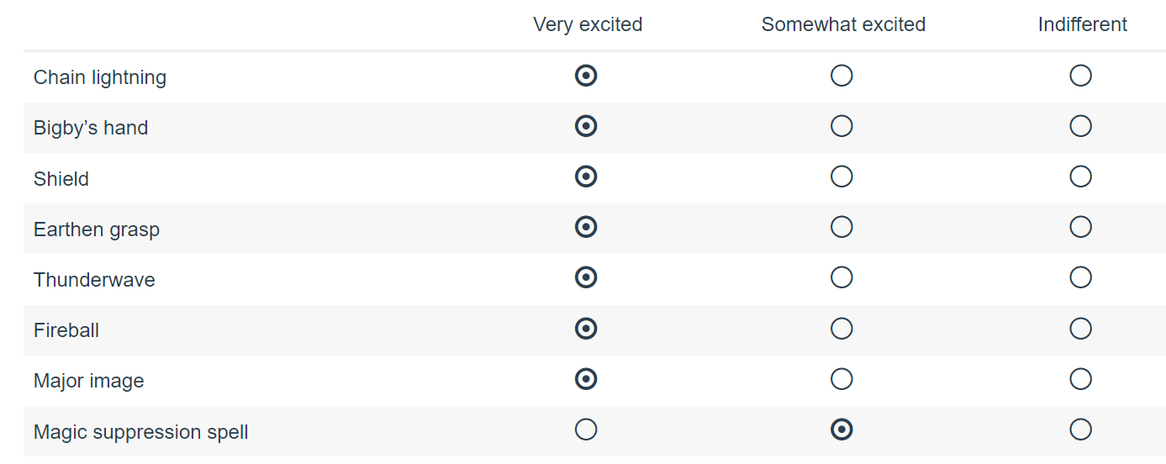Select Somewhat excited for Chain lightning
This screenshot has height=464, width=1166.
(x=842, y=76)
